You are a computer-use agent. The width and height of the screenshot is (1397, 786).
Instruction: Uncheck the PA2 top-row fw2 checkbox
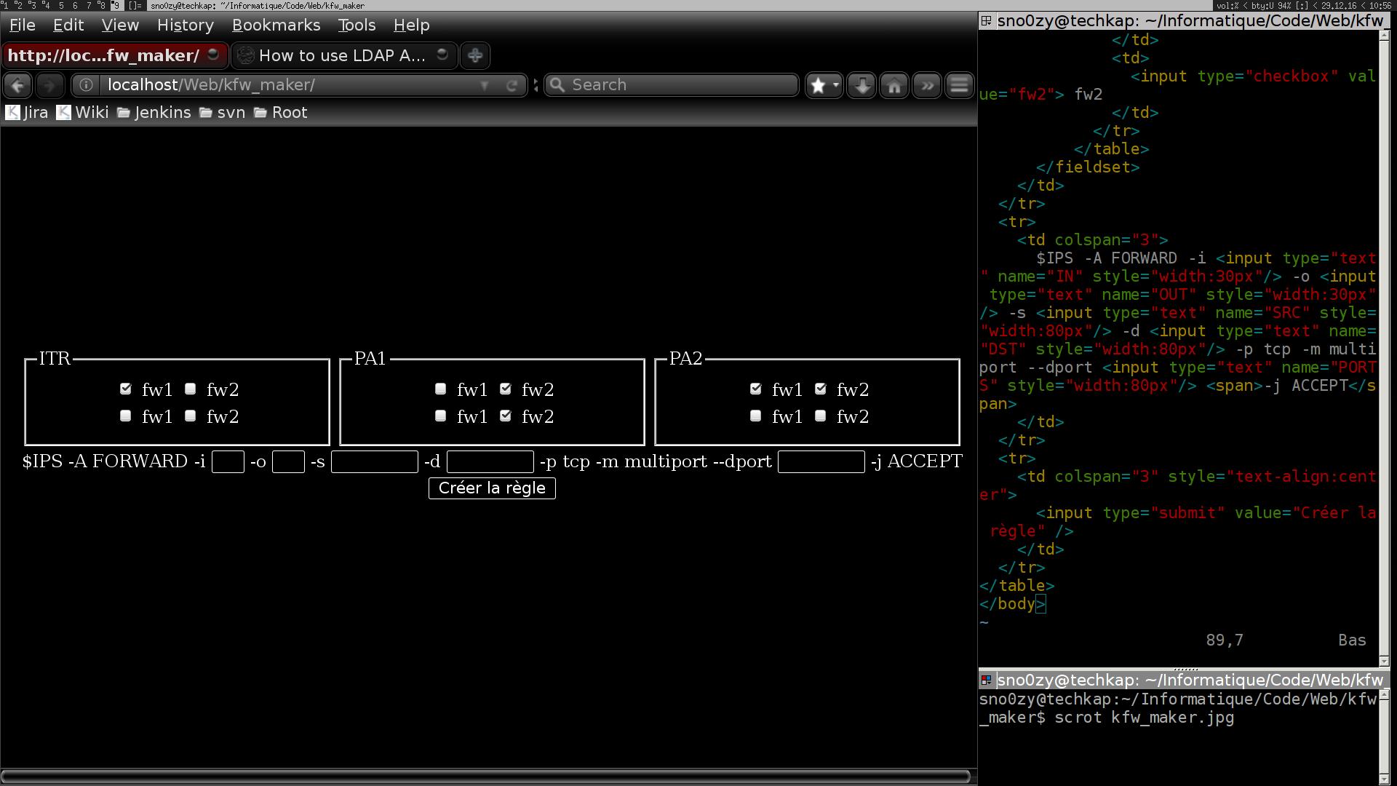(821, 389)
